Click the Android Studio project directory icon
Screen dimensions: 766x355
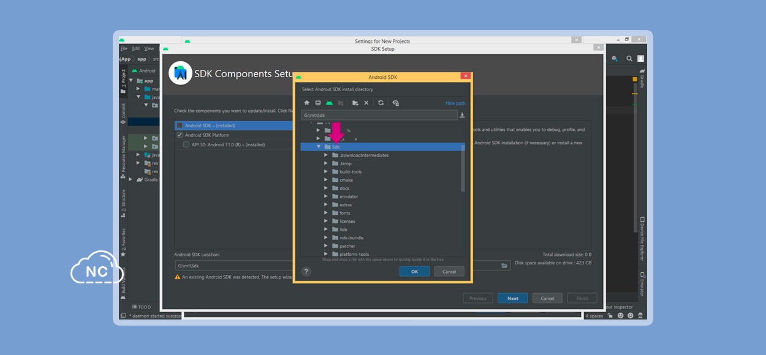(329, 103)
